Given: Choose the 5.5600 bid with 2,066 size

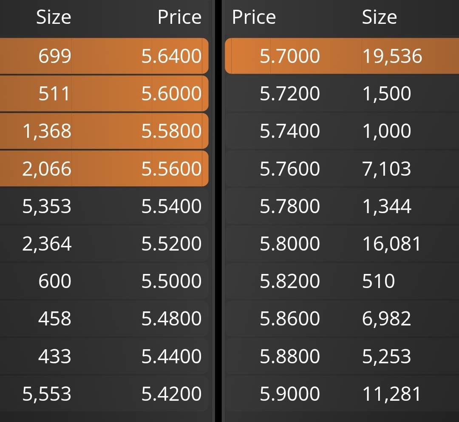Looking at the screenshot, I should (104, 168).
